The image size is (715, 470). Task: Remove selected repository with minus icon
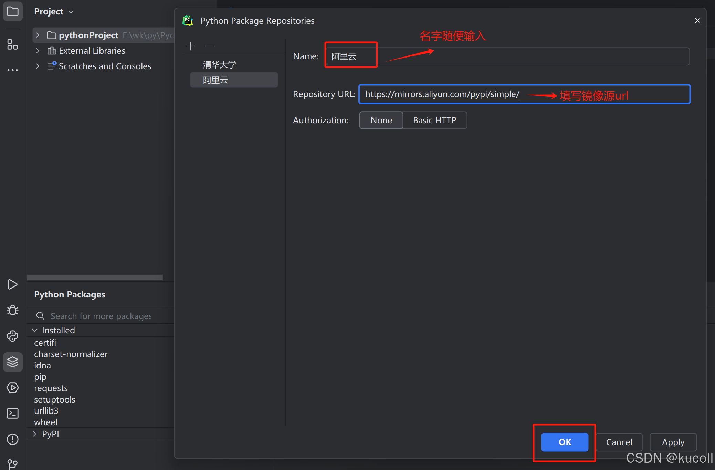coord(208,46)
